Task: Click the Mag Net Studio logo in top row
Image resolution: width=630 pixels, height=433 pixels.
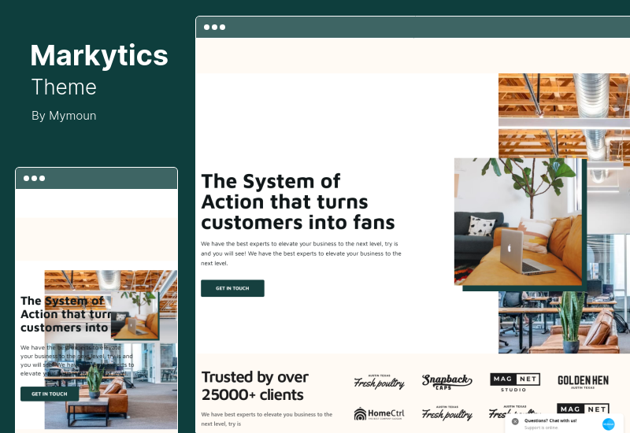Action: coord(515,382)
